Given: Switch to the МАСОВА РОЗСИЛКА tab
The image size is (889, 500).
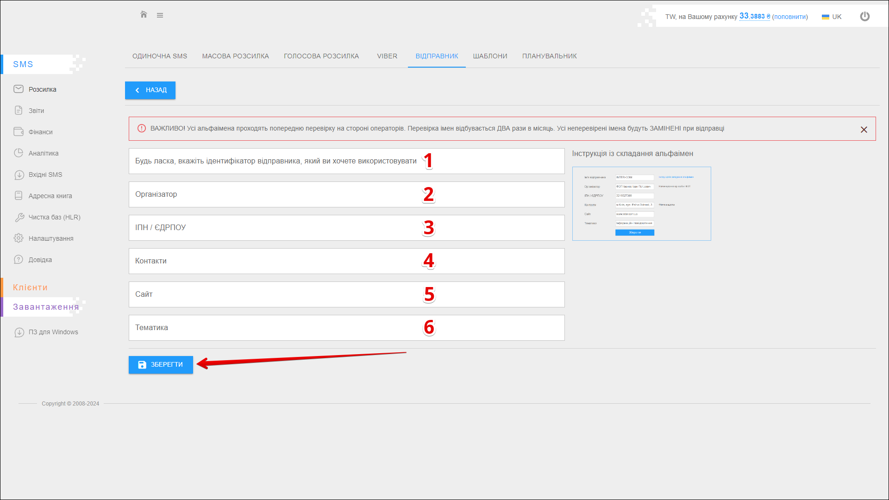Looking at the screenshot, I should (235, 56).
